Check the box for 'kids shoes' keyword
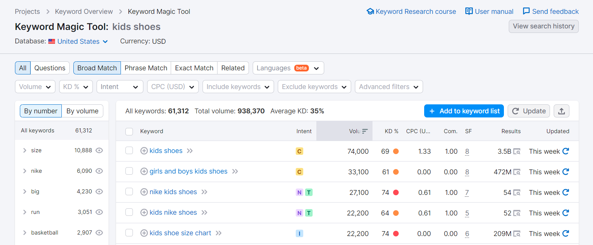Image resolution: width=593 pixels, height=245 pixels. coord(129,150)
